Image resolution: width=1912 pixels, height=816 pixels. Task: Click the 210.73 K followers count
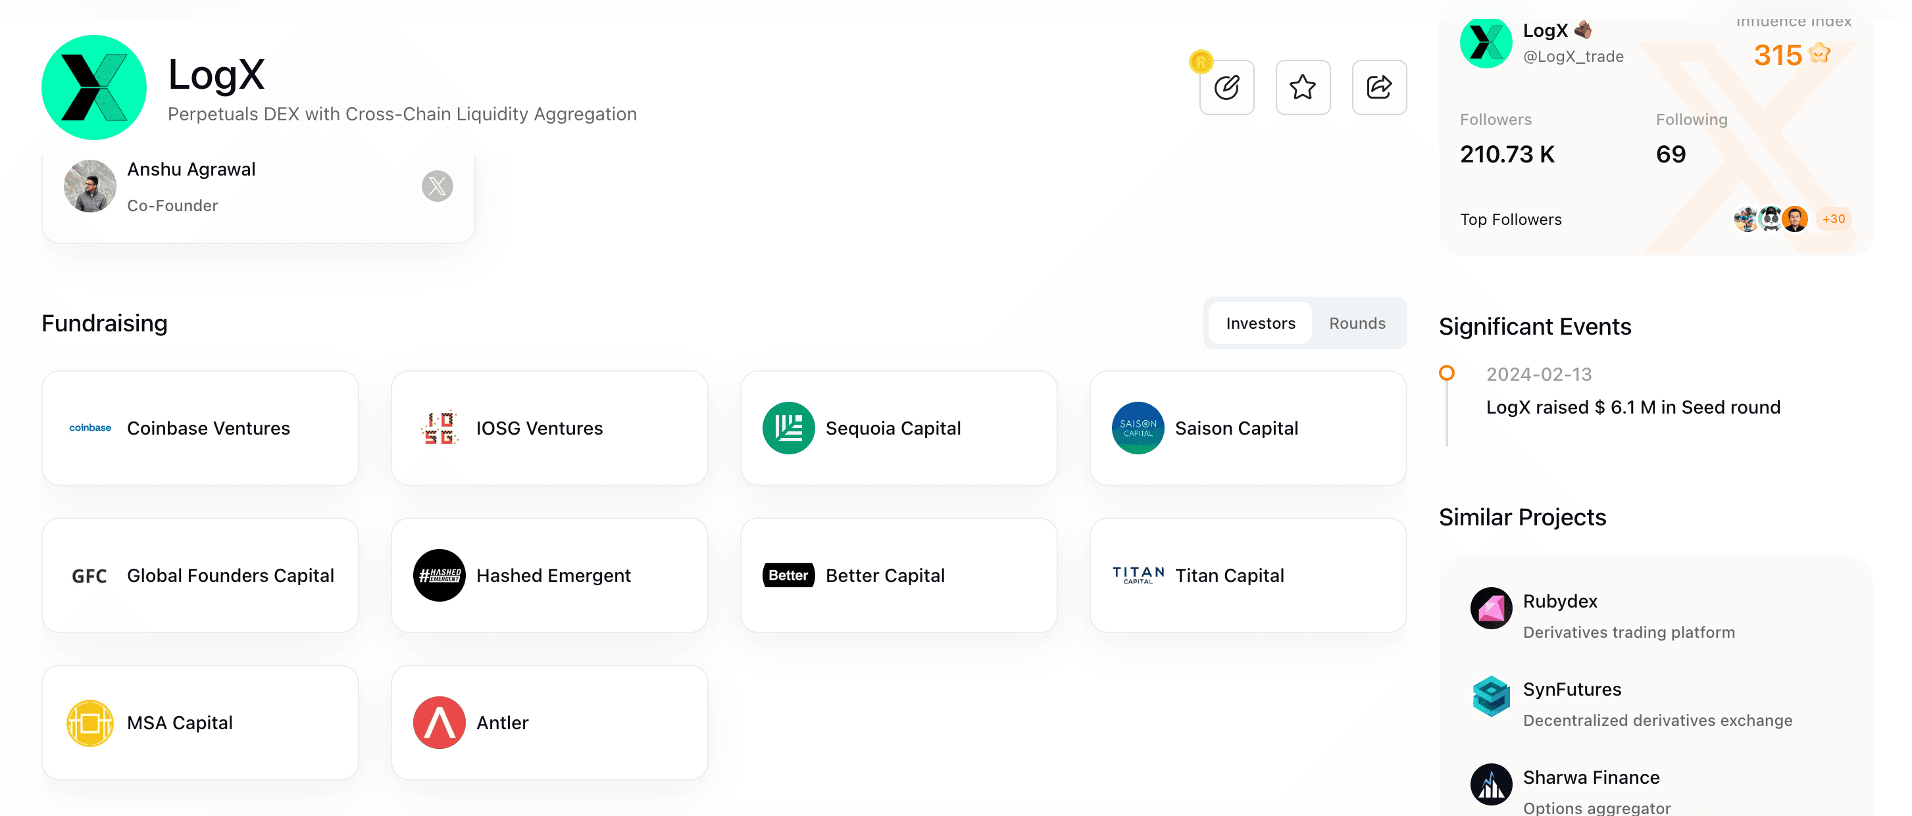[x=1507, y=155]
